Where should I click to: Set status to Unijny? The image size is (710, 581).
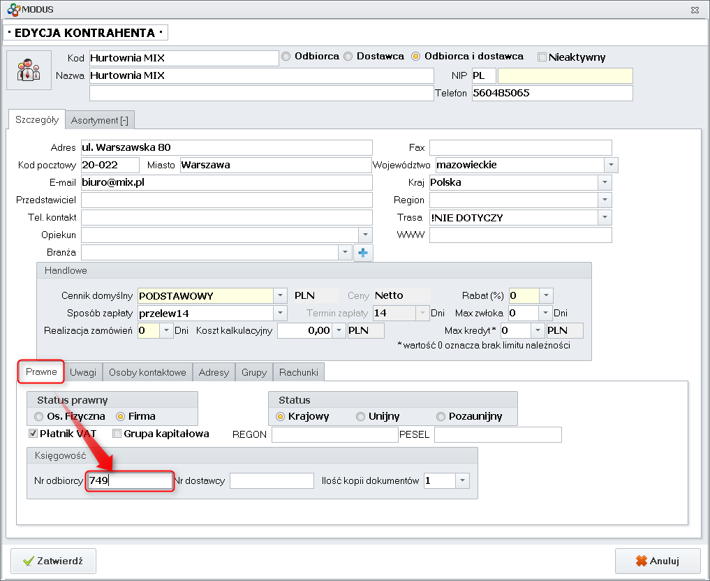coord(360,417)
